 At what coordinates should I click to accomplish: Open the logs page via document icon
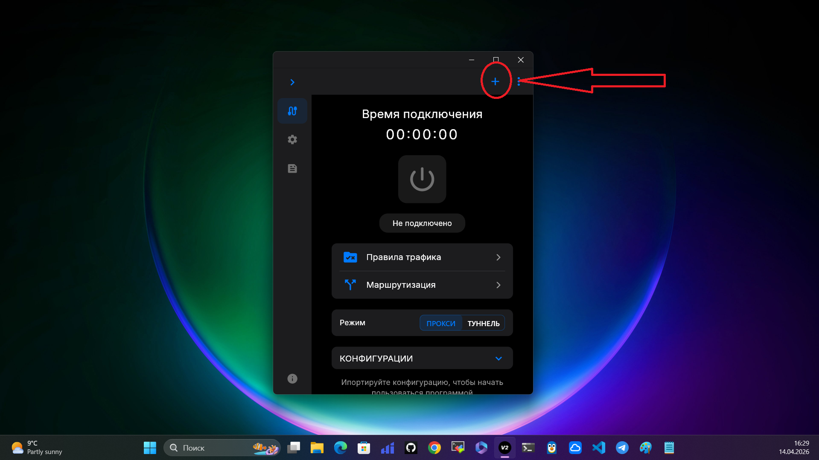292,168
